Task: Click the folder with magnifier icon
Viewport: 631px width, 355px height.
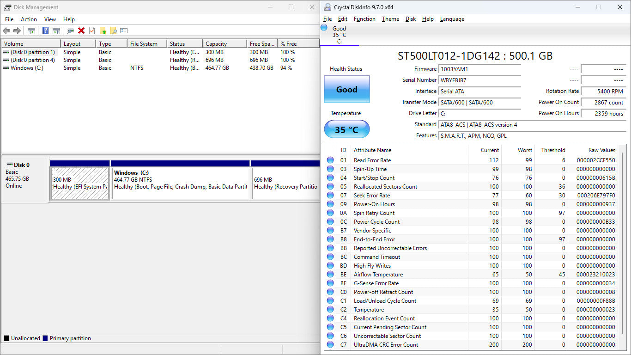Action: click(113, 31)
